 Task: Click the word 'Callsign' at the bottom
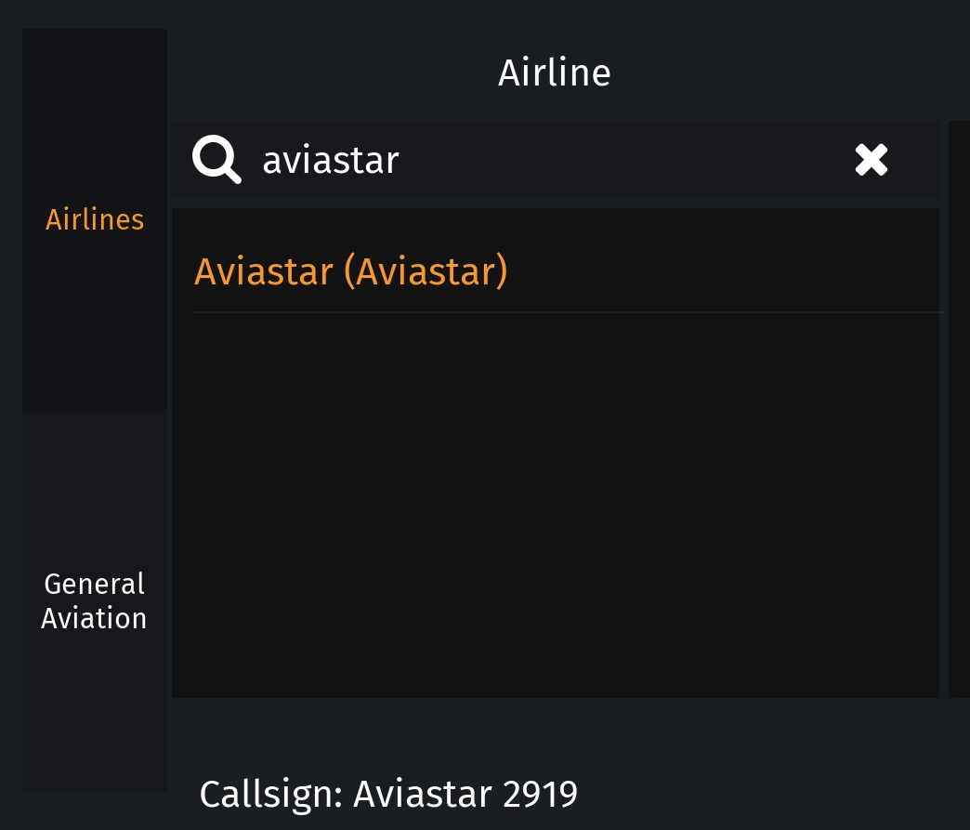pyautogui.click(x=270, y=794)
